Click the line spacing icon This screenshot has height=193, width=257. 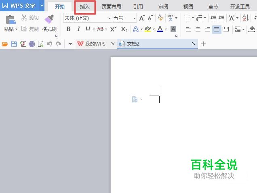(237, 29)
